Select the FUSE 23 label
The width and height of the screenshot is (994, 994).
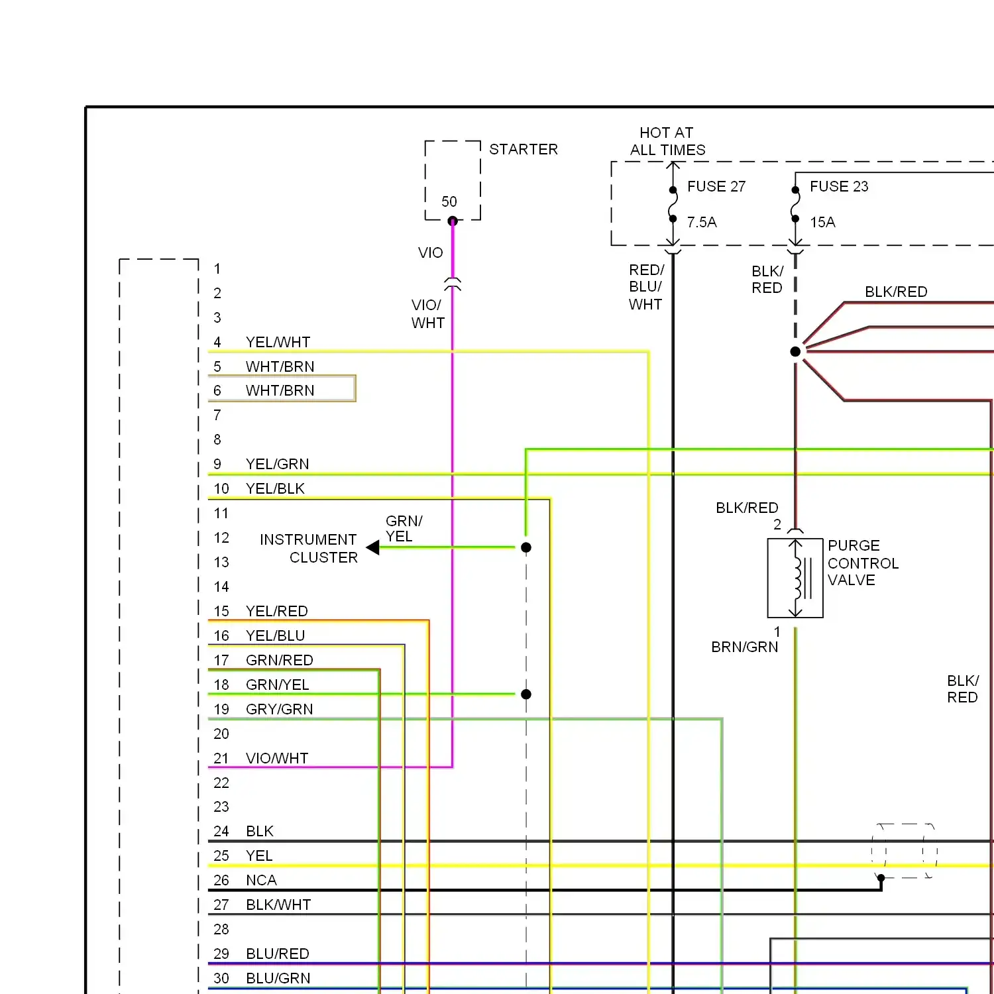pyautogui.click(x=839, y=186)
